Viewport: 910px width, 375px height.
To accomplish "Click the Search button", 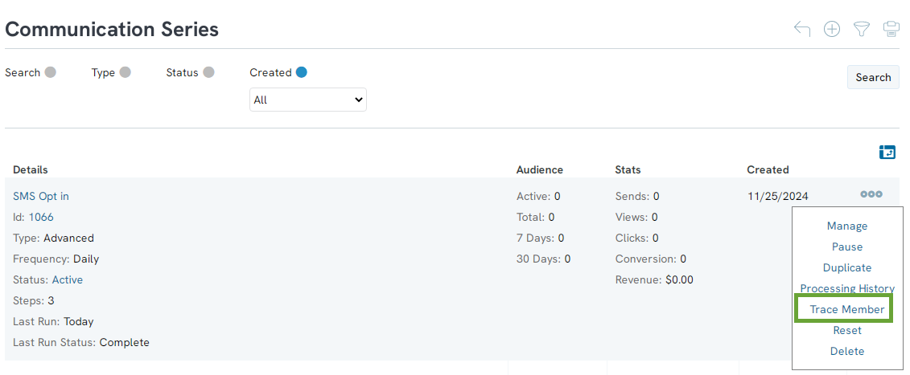I will pos(873,77).
